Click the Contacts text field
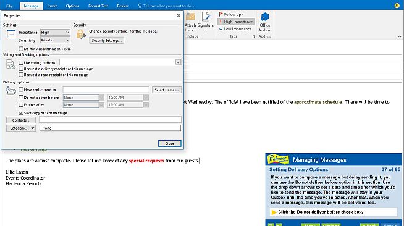Image resolution: width=404 pixels, height=226 pixels. (110, 119)
